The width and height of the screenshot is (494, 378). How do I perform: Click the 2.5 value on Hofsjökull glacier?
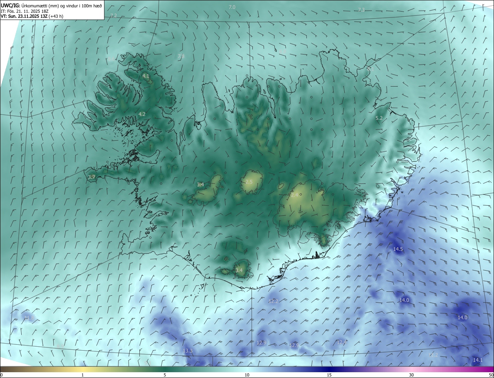[x=249, y=182]
